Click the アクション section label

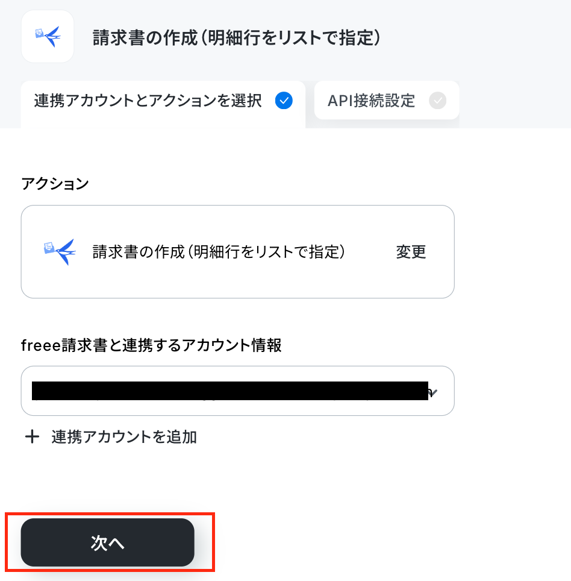coord(55,183)
